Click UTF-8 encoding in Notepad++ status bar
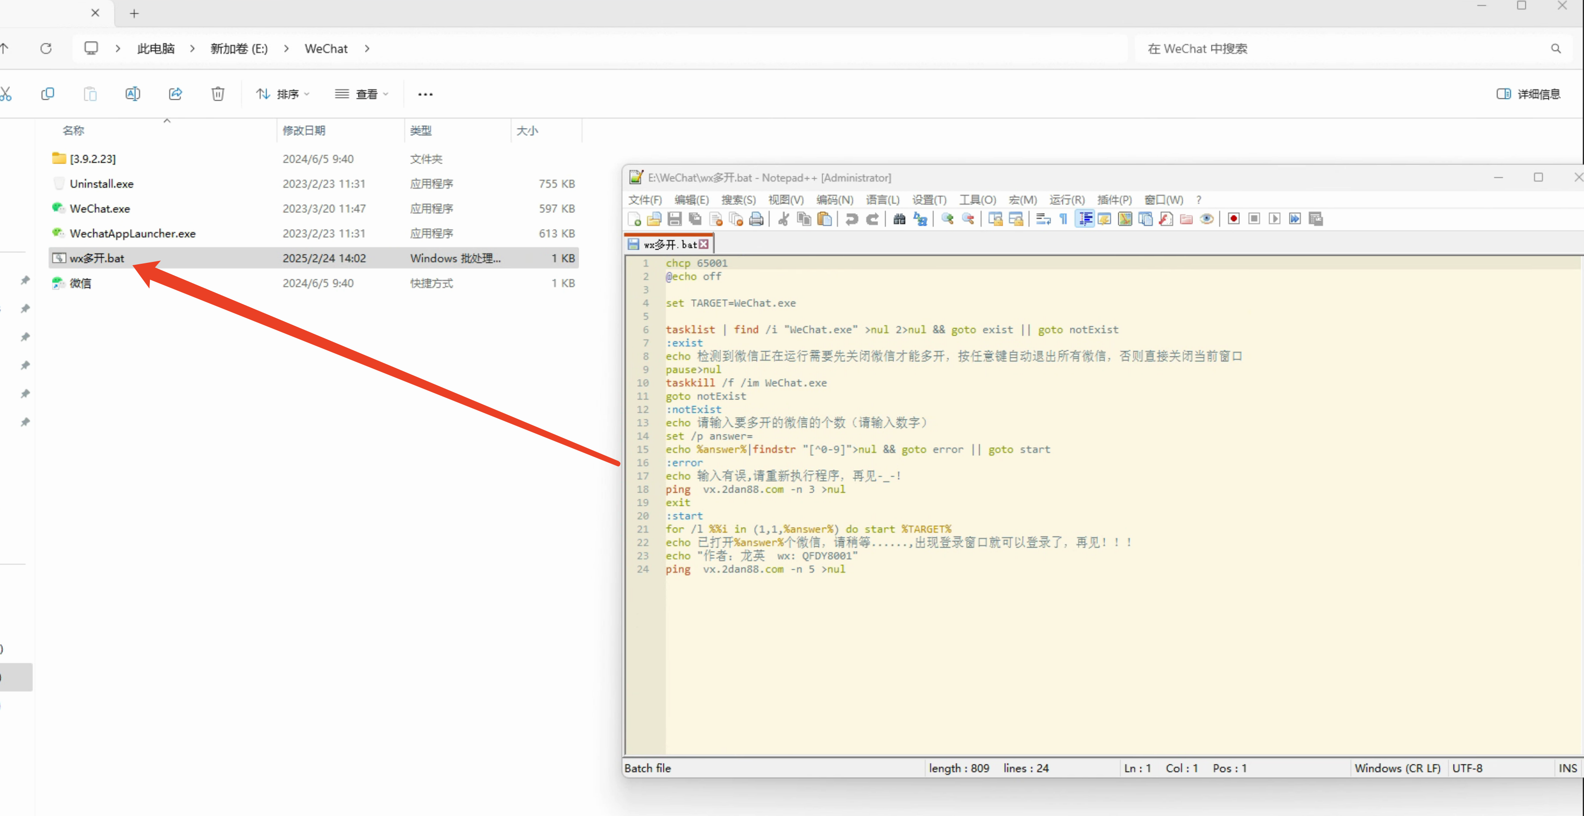 [1467, 768]
